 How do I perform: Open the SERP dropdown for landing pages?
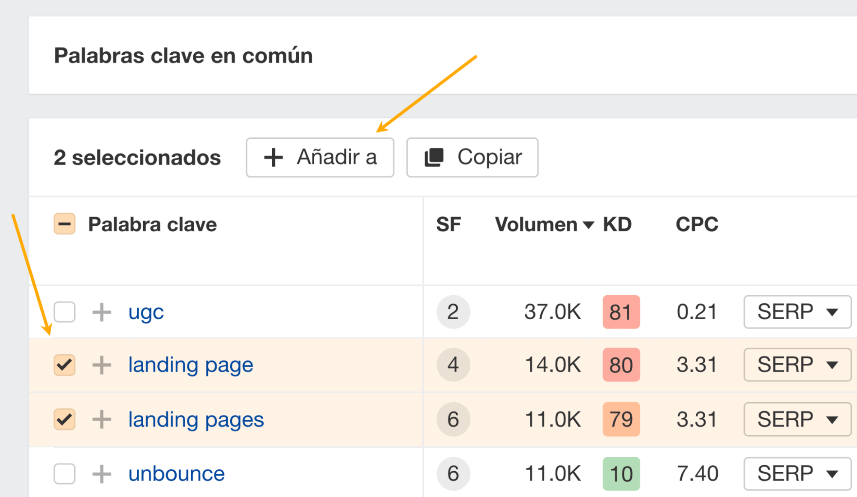pos(797,419)
